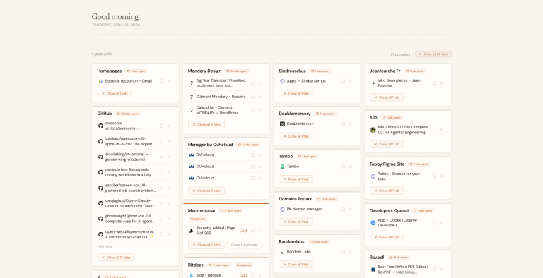Bookmark the Random Labs tab
The width and height of the screenshot is (543, 278).
(x=343, y=252)
